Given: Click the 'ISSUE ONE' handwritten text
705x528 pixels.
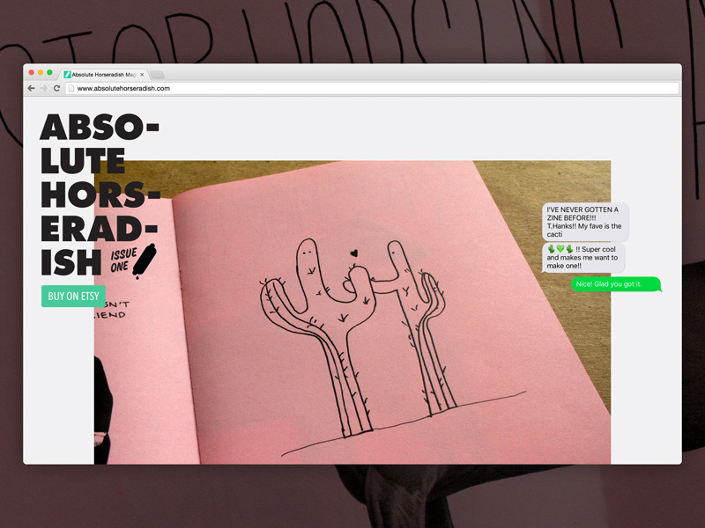Looking at the screenshot, I should point(122,260).
